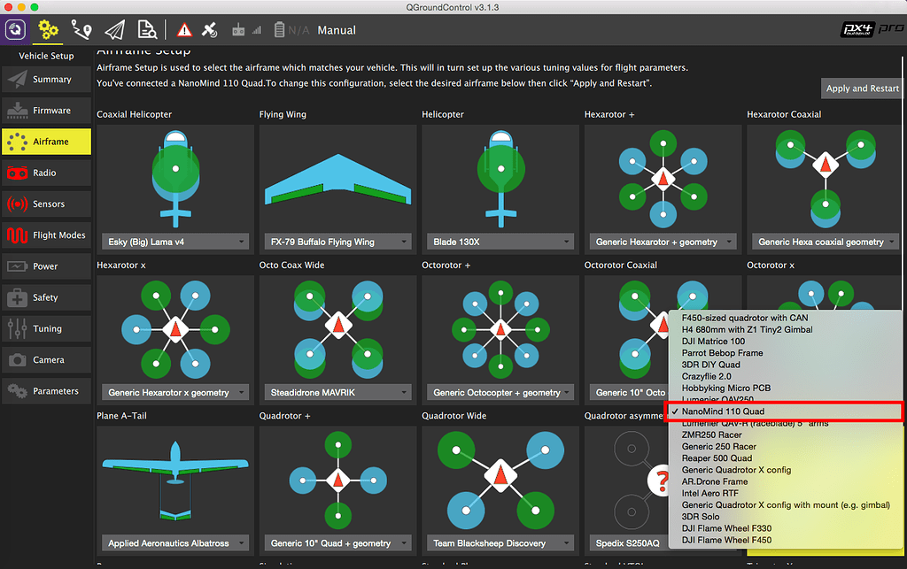Viewport: 907px width, 569px height.
Task: Open the Radio setup page
Action: click(46, 173)
